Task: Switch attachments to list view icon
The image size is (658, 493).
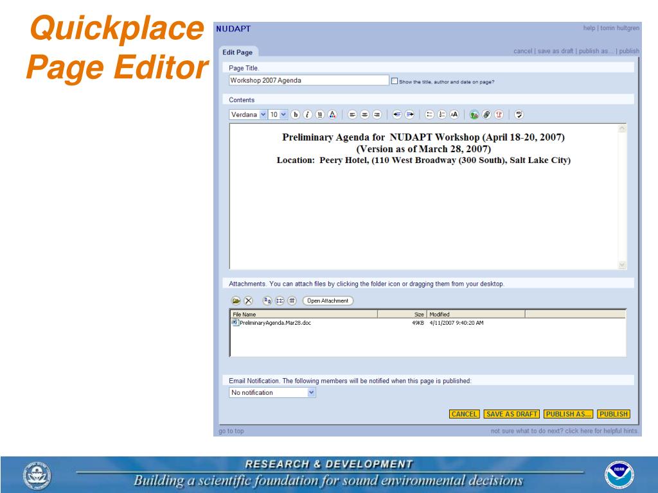Action: pos(280,300)
